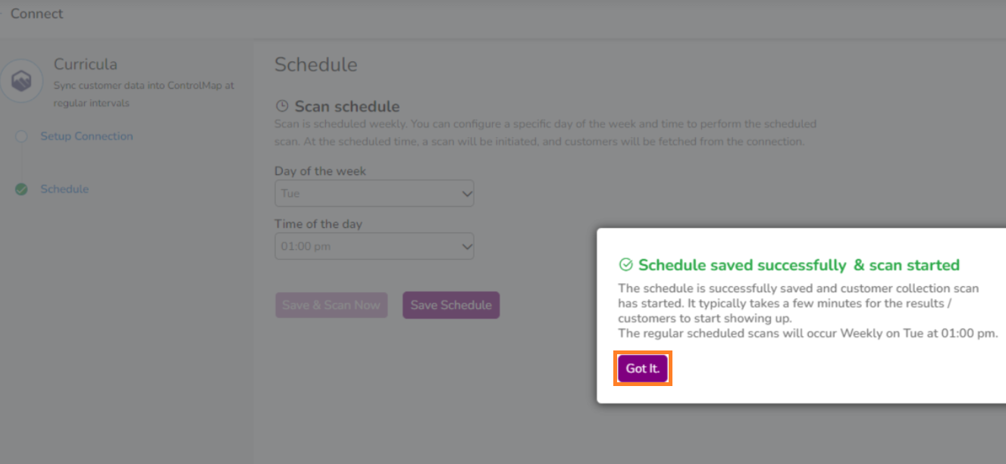Select the Schedule step in sidebar
Image resolution: width=1006 pixels, height=464 pixels.
coord(64,189)
